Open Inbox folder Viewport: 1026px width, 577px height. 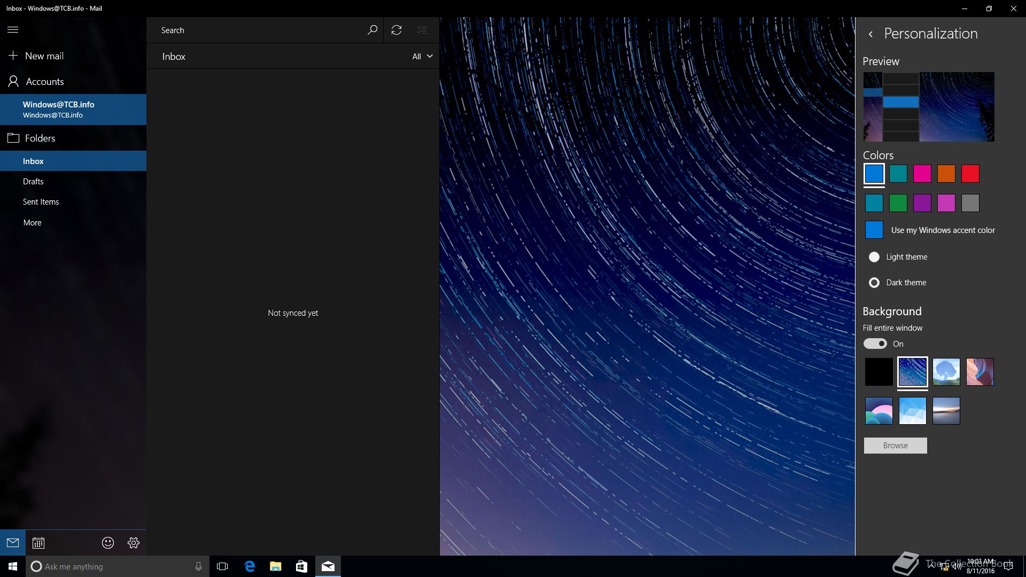(73, 161)
